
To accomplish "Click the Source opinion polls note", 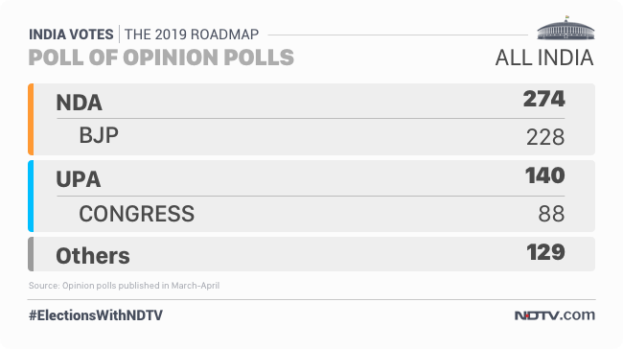I will [x=124, y=286].
